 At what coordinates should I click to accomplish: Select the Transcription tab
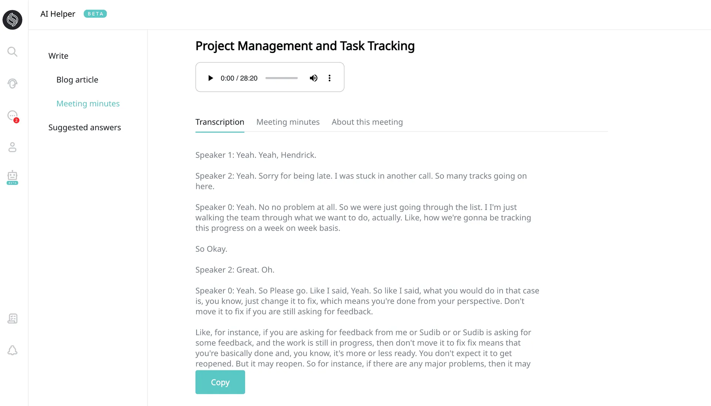pos(220,122)
